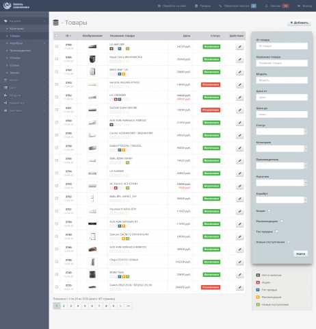The height and width of the screenshot is (329, 316).
Task: Click the yellow recommended badge in the filter legend
Action: (x=258, y=297)
